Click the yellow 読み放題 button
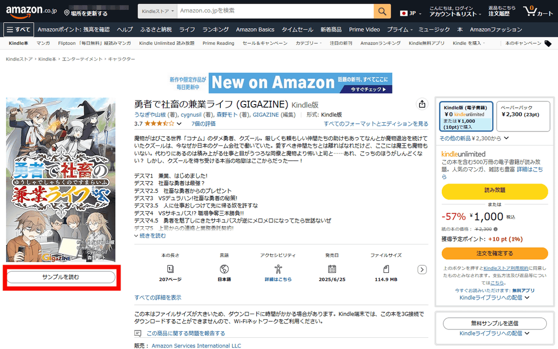Viewport: 558px width, 349px height. click(494, 190)
